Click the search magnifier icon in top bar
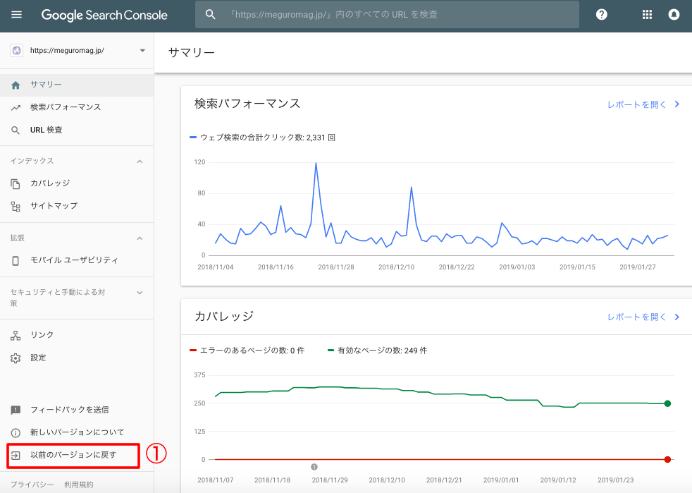 210,15
